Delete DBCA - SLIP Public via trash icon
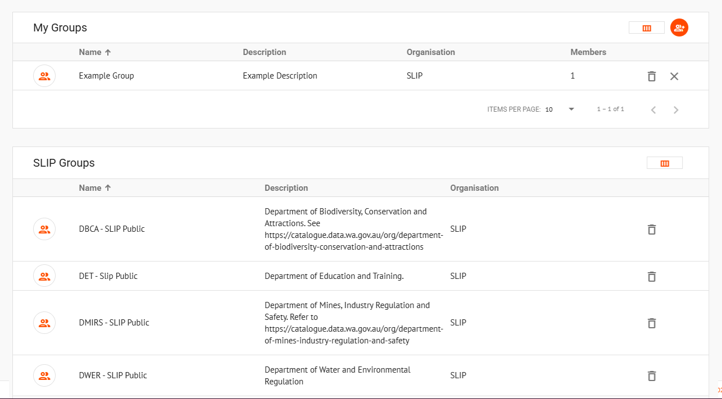This screenshot has height=399, width=722. (x=652, y=230)
